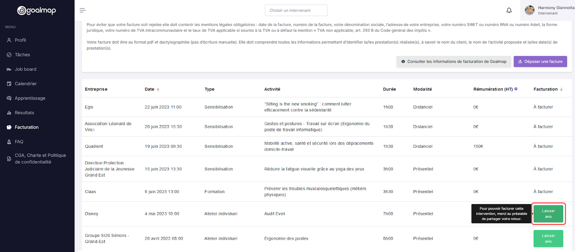The image size is (575, 252).
Task: Click Laisser avis for the Disney row
Action: coord(548,214)
